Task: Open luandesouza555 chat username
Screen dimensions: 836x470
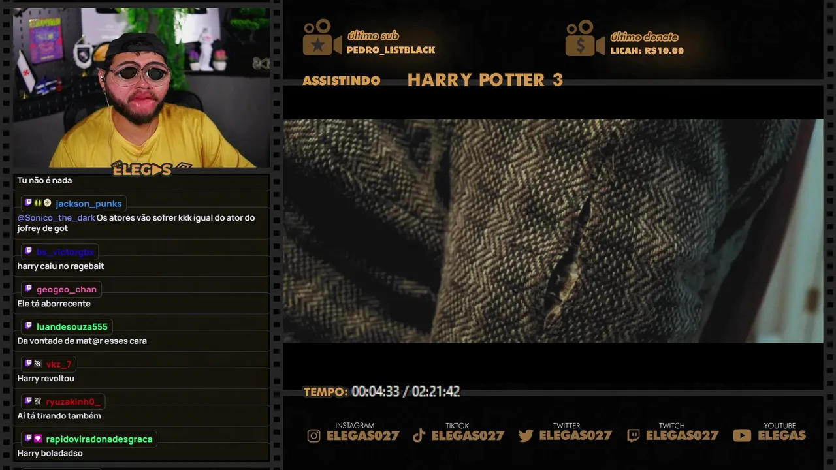Action: coord(72,326)
